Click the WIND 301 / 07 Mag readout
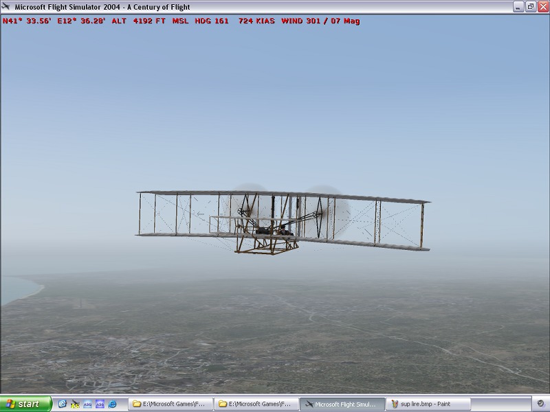This screenshot has width=550, height=412. pyautogui.click(x=320, y=21)
